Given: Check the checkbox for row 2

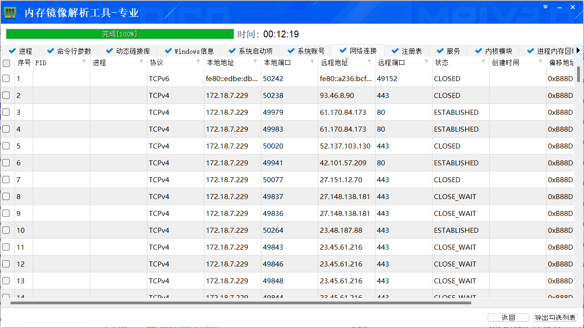Looking at the screenshot, I should tap(6, 95).
